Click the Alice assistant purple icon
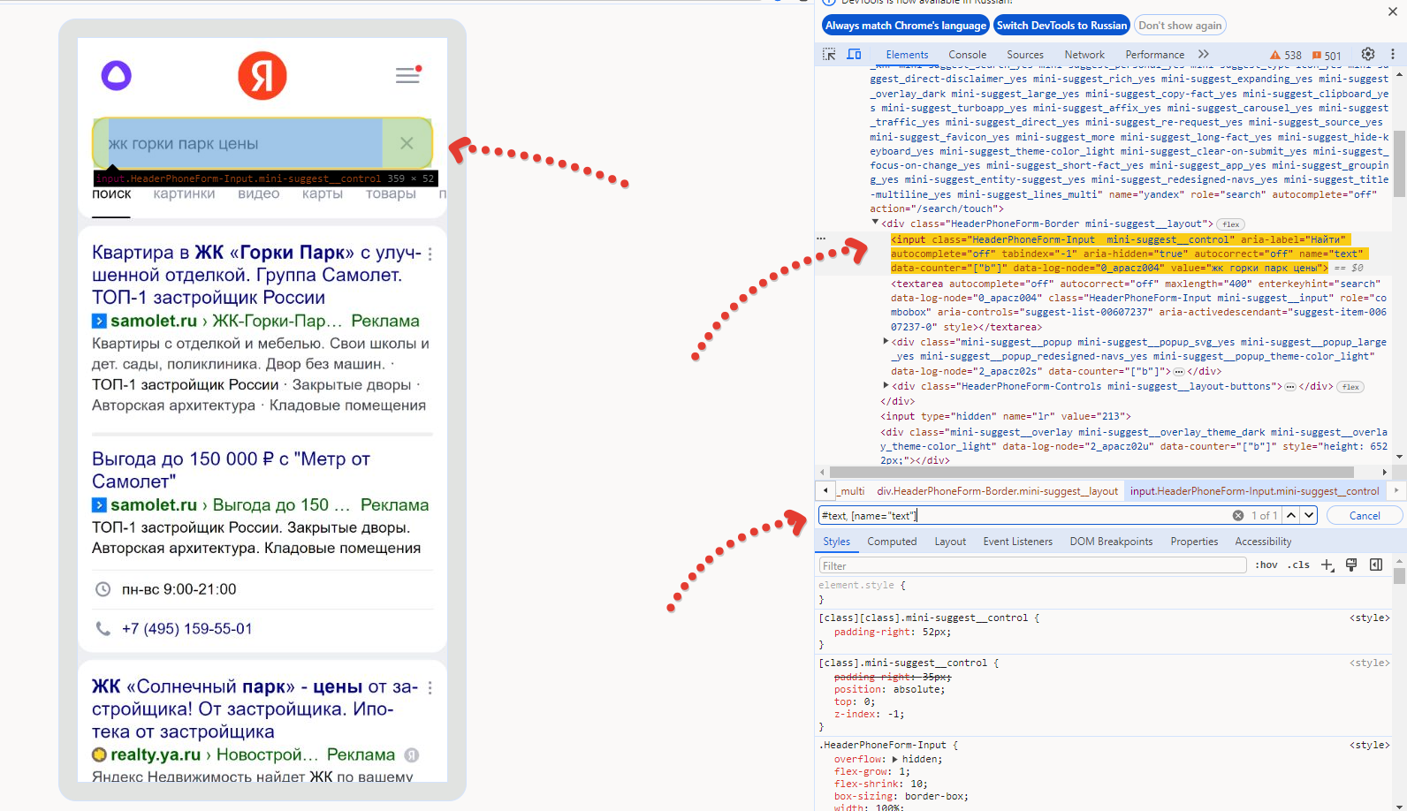Screen dimensions: 1407x811 click(x=117, y=76)
